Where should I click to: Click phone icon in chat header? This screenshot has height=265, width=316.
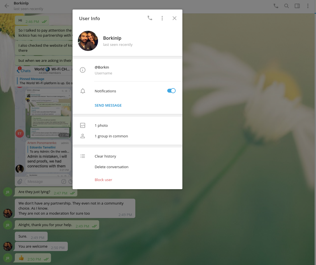point(276,6)
